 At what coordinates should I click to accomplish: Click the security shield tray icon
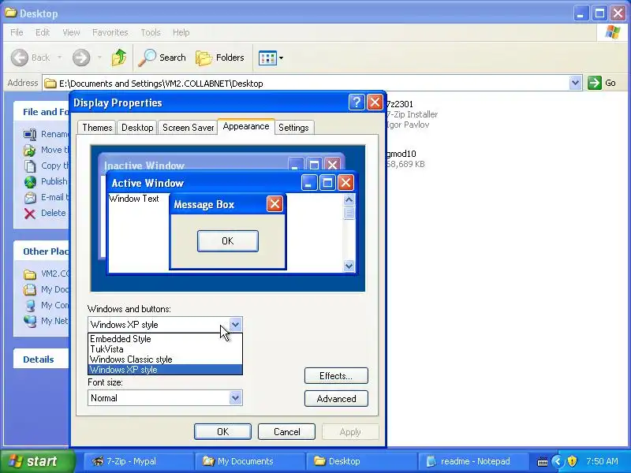[x=572, y=461]
